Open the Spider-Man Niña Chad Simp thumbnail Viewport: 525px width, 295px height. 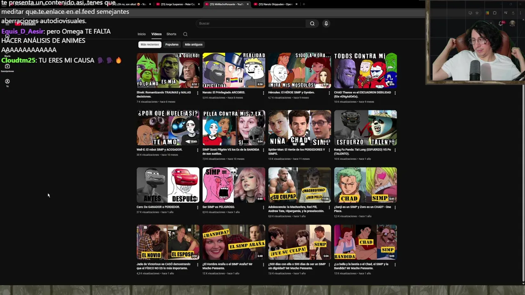[299, 128]
